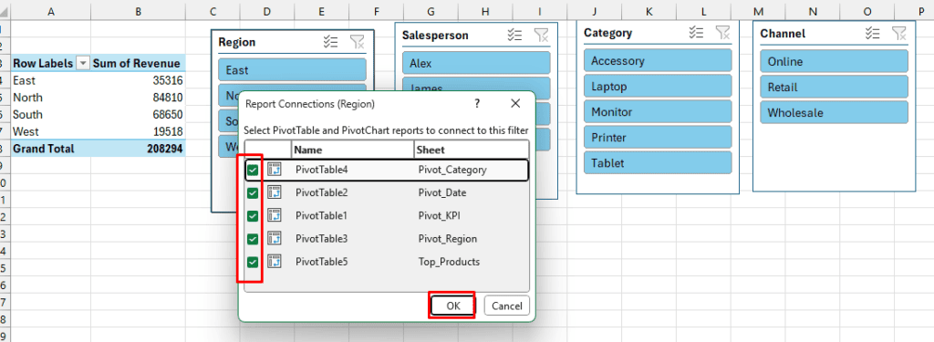Filter by Tablet category

658,162
